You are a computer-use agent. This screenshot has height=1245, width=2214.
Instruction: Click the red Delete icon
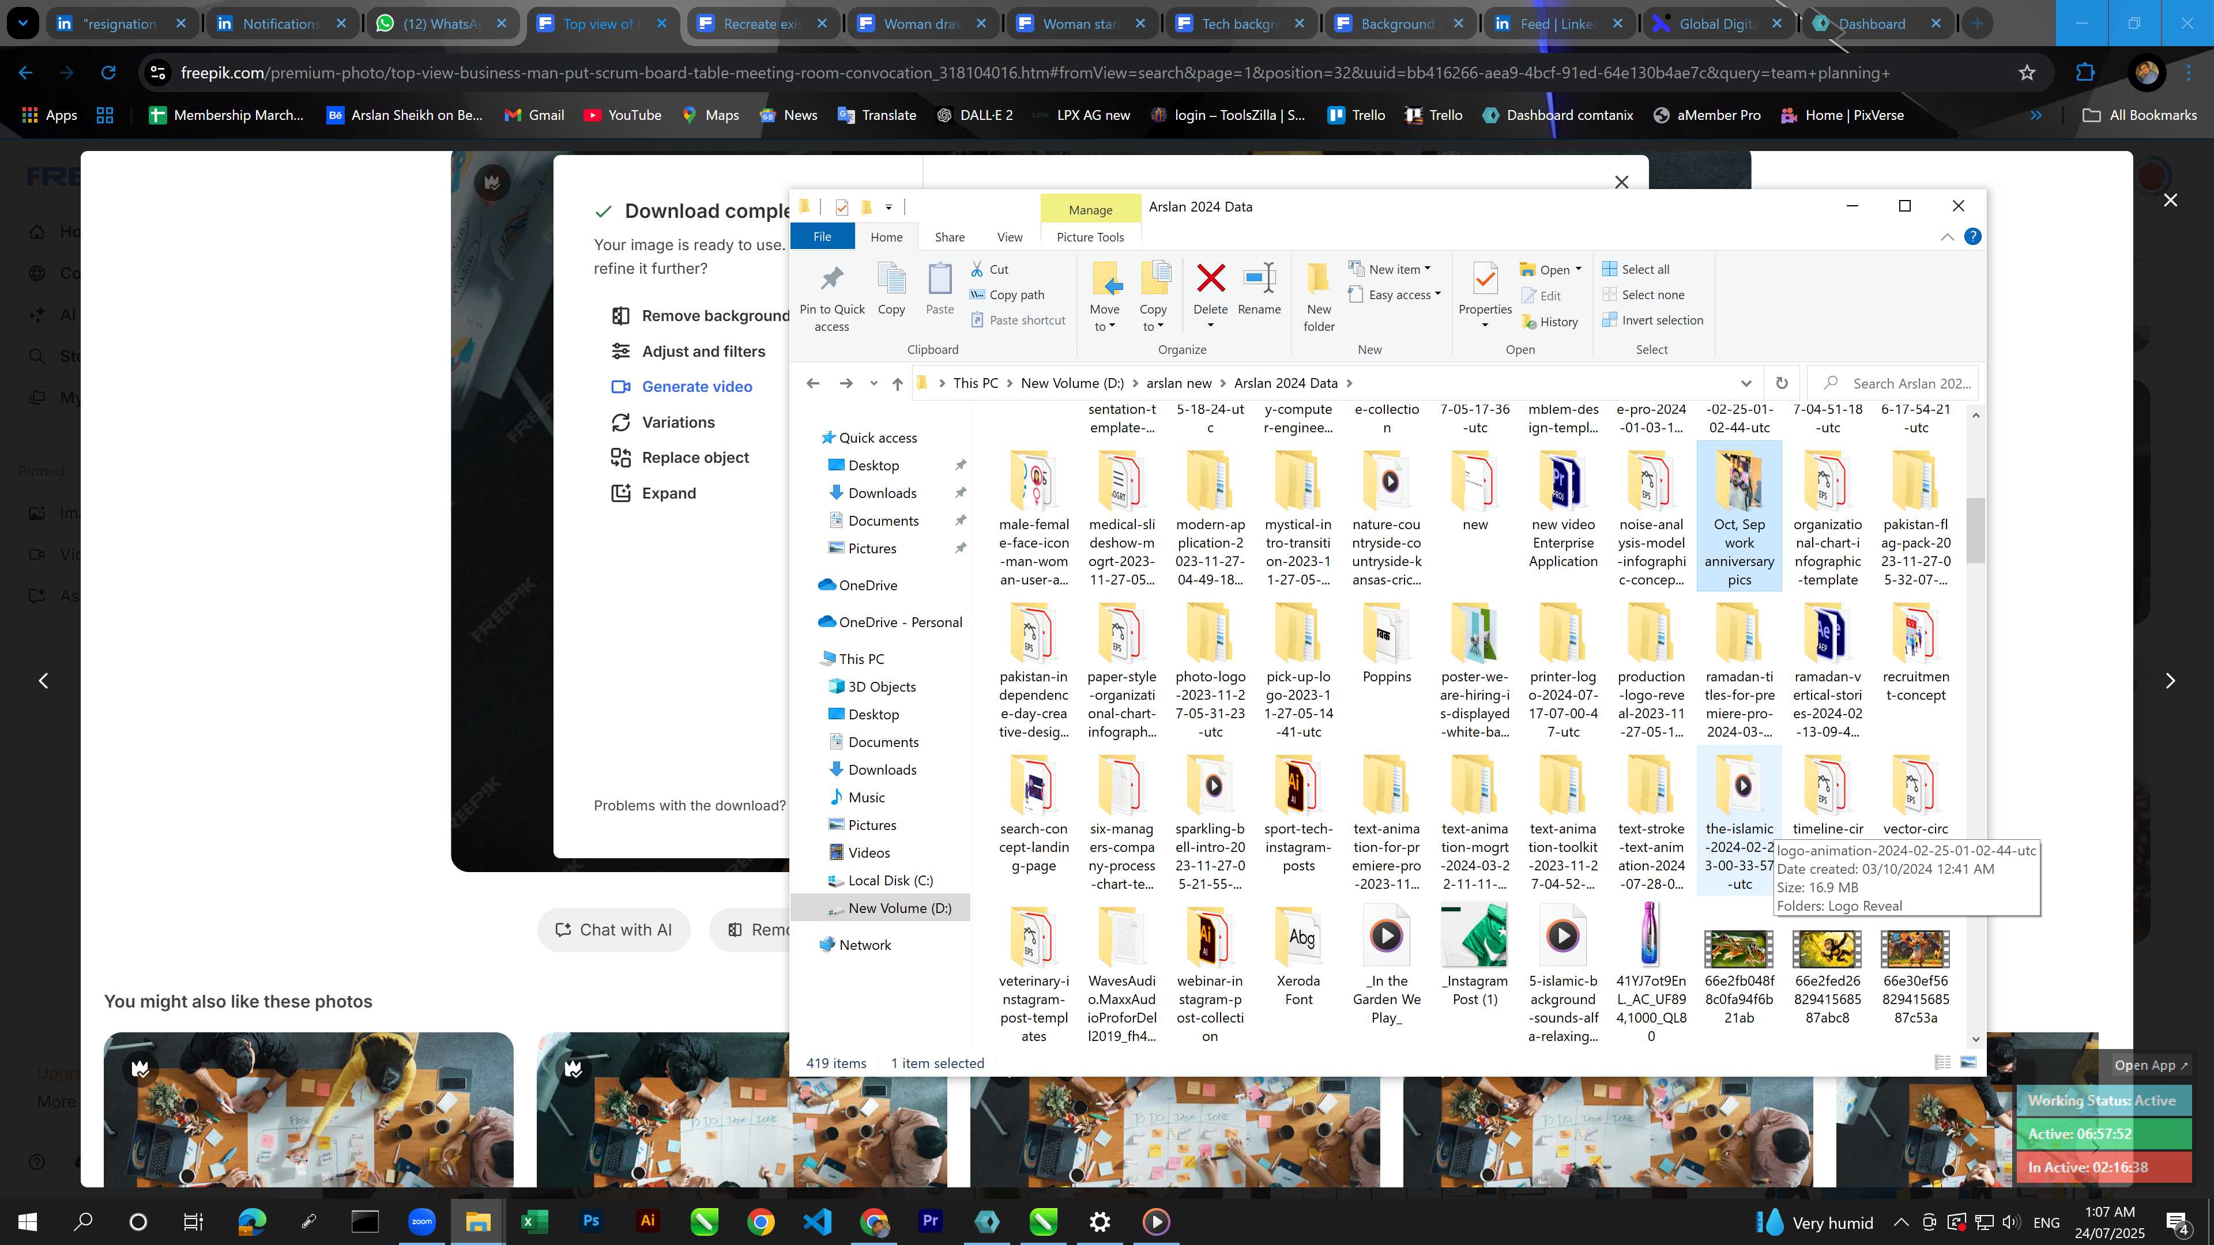(x=1210, y=278)
